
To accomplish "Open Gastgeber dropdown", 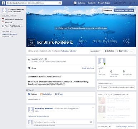I will point(95,51).
